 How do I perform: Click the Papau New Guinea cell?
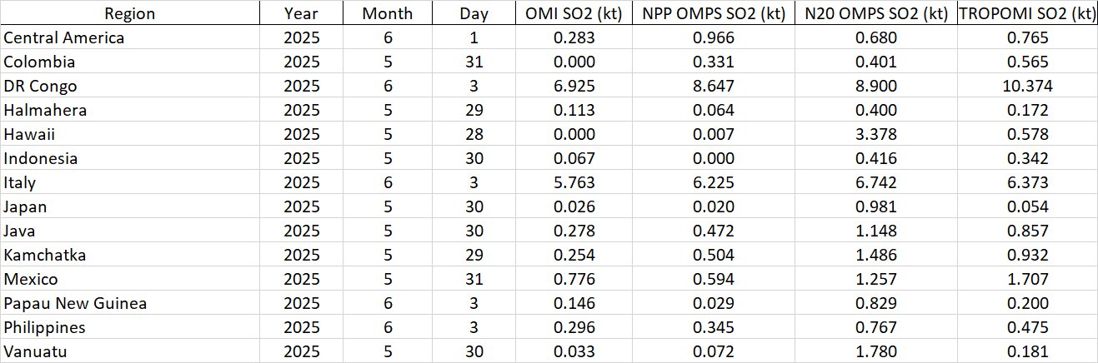click(x=76, y=303)
